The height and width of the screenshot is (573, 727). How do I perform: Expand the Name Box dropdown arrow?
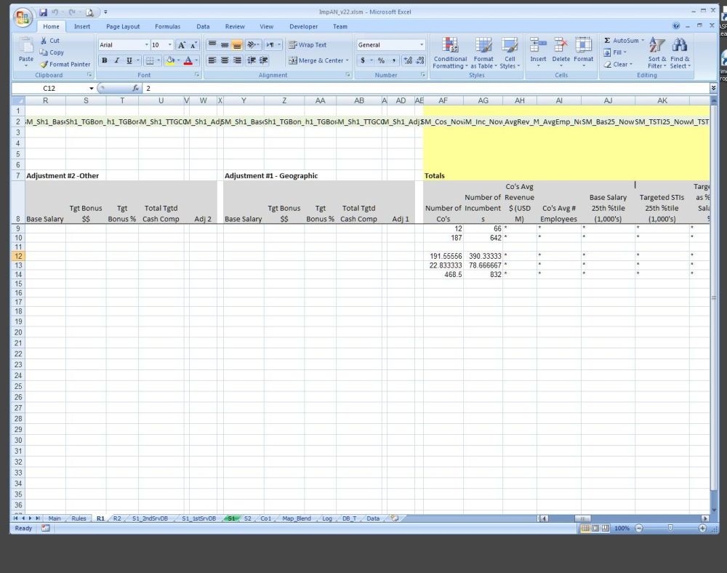click(x=92, y=88)
